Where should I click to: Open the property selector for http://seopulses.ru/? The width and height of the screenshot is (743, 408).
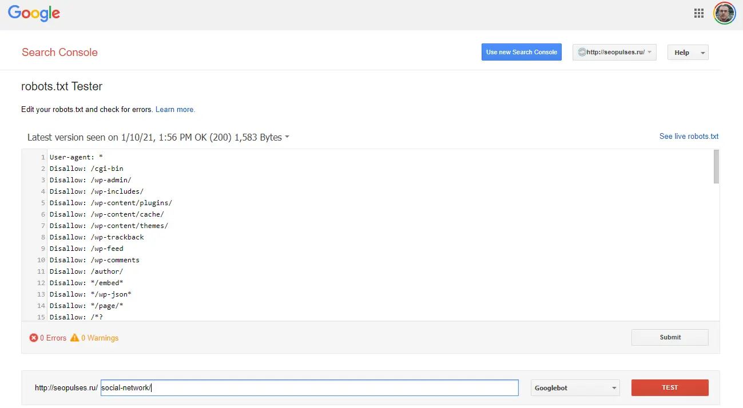pos(614,52)
